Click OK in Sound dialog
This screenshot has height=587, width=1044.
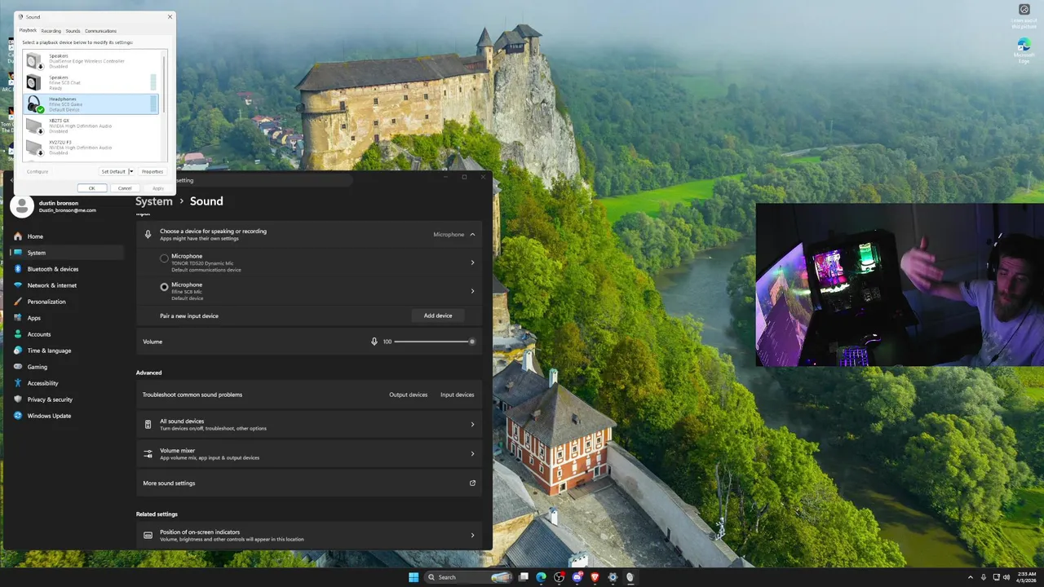(x=92, y=188)
